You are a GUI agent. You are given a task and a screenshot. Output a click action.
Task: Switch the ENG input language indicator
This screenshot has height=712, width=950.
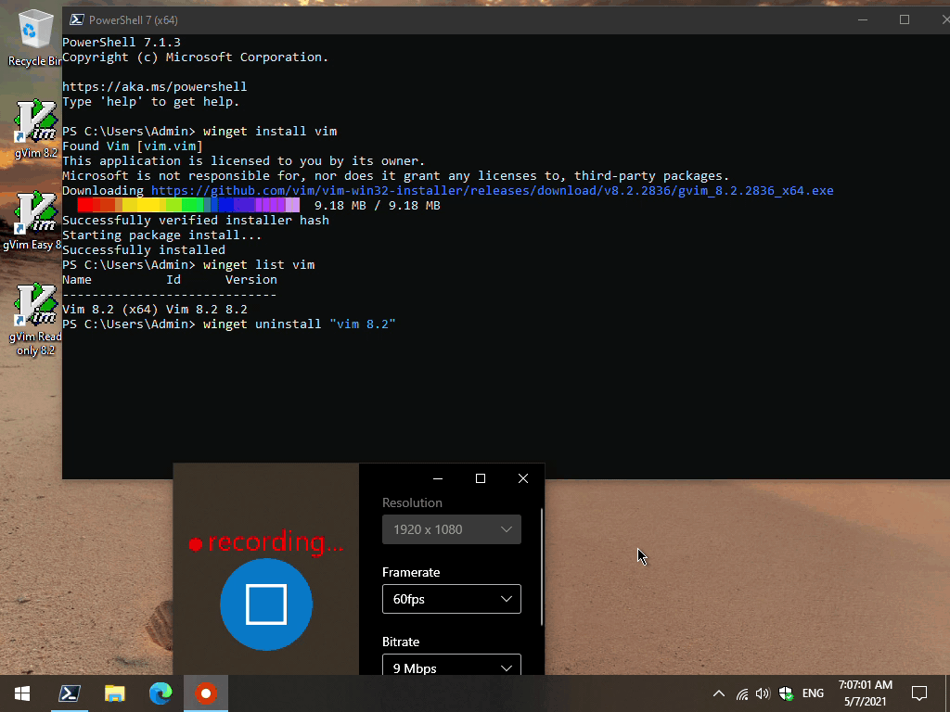[813, 693]
